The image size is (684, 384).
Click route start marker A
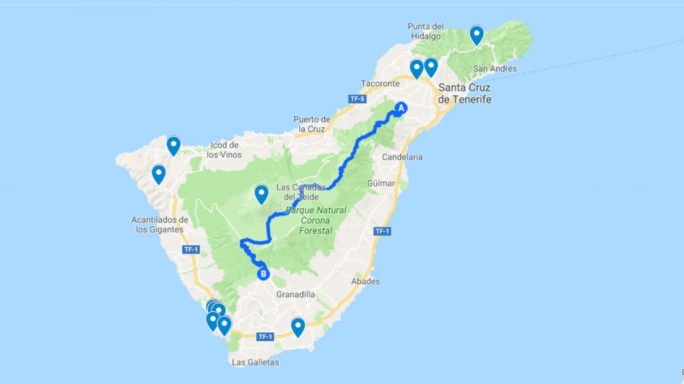pyautogui.click(x=401, y=108)
